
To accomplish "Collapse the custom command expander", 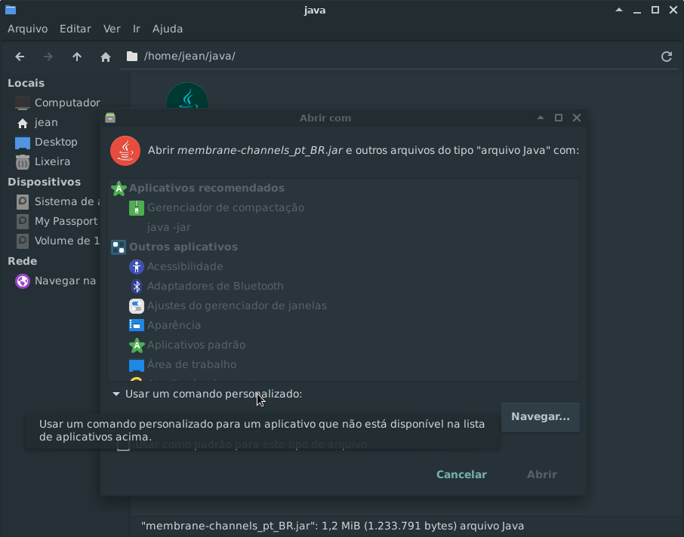I will point(116,394).
